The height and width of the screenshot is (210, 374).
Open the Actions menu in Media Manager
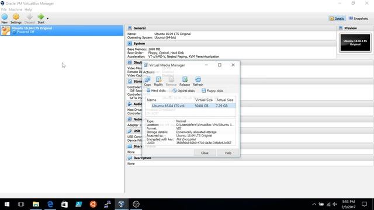click(149, 72)
